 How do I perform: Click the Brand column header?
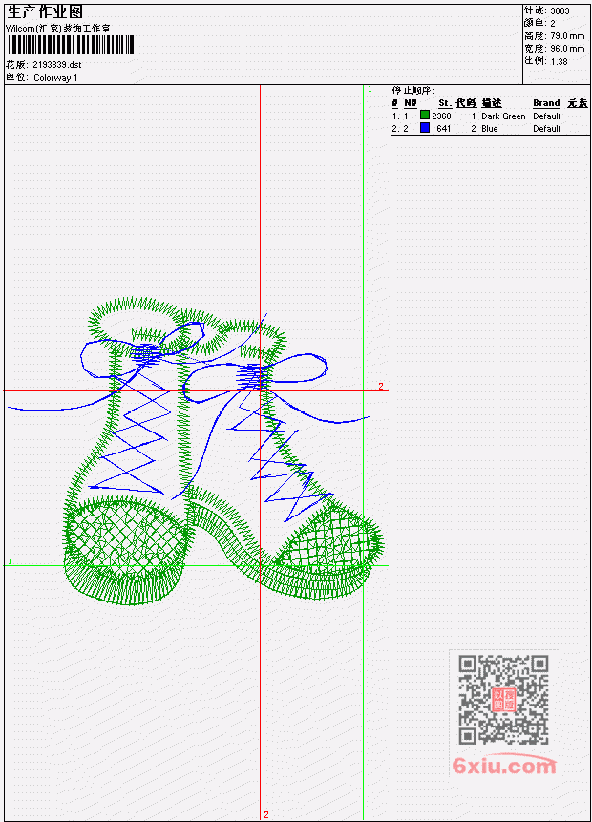[x=546, y=103]
